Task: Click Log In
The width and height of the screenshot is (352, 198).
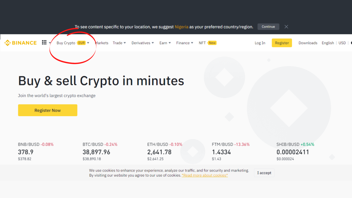Action: [260, 43]
